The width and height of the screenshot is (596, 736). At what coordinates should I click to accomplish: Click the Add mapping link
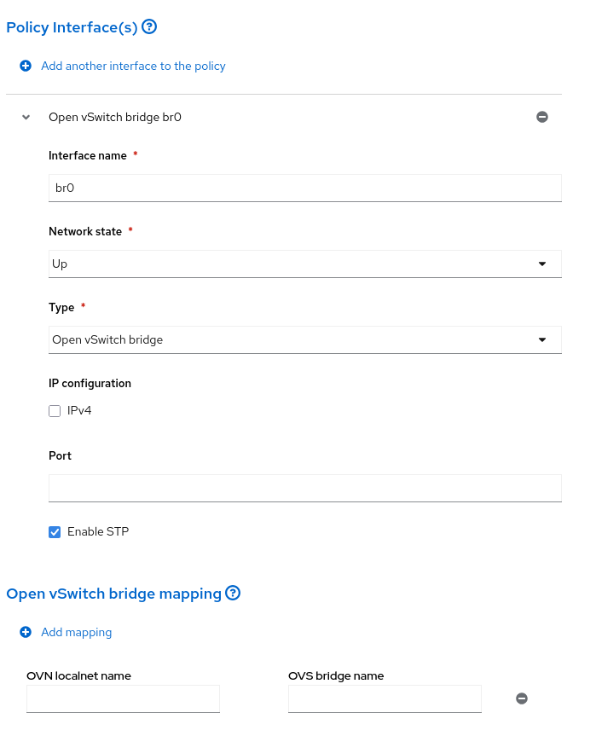pos(77,632)
